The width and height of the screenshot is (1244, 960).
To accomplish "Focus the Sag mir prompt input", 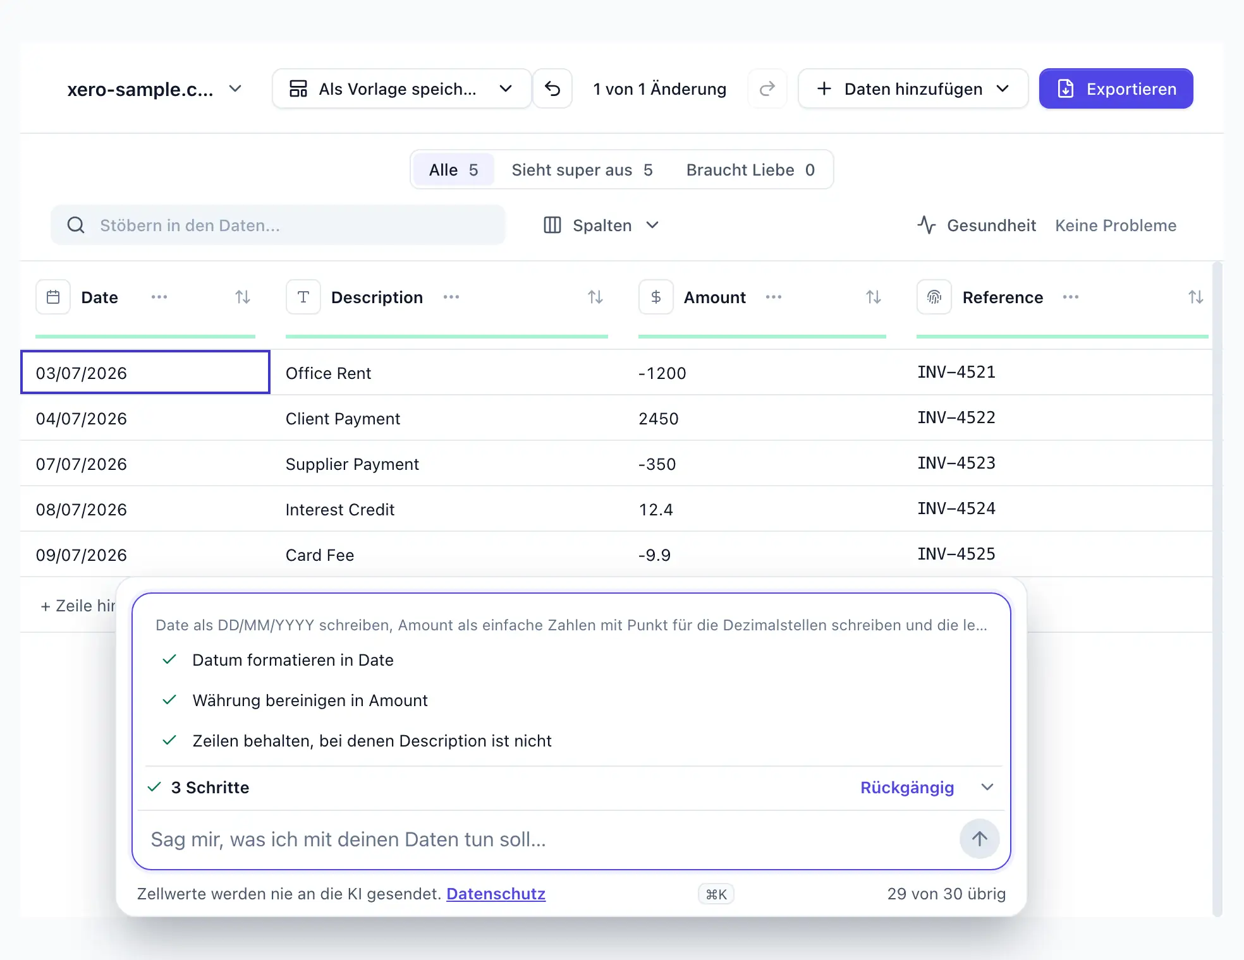I will click(550, 839).
